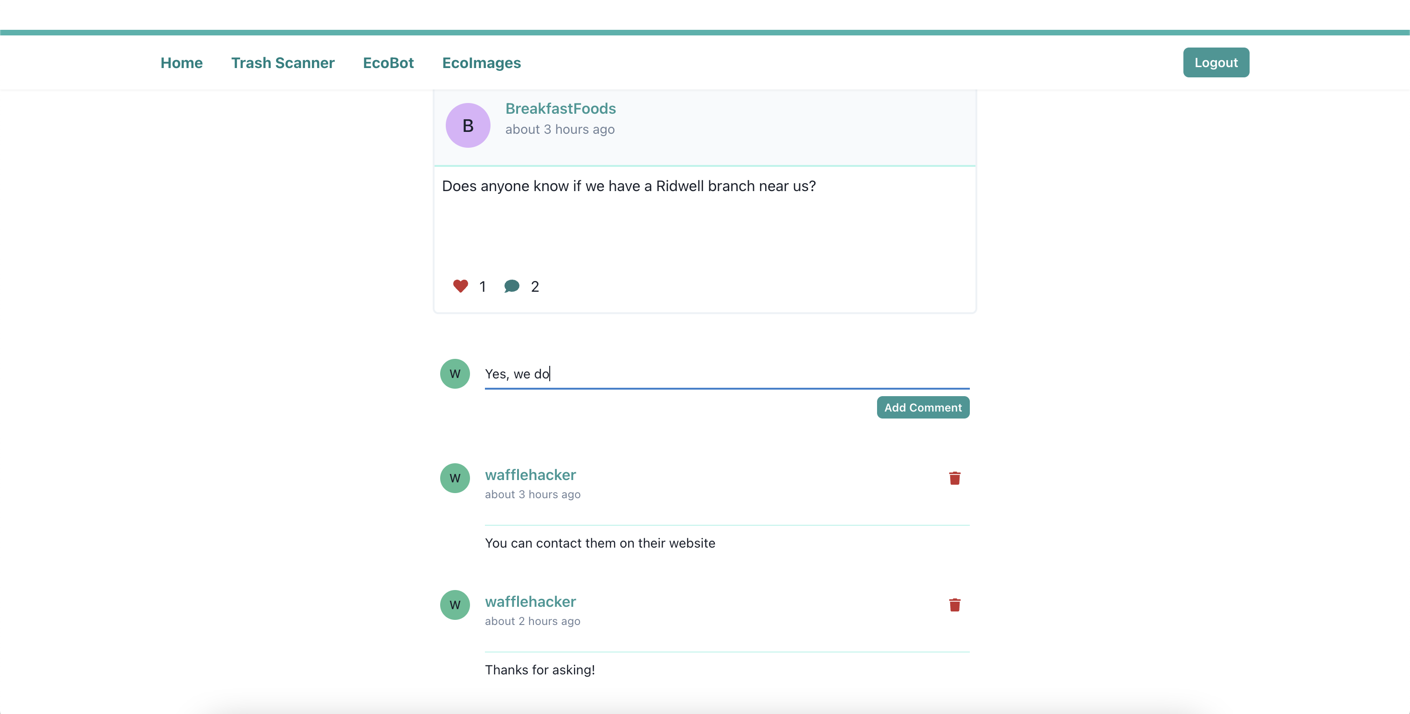Open wafflehacker link on first comment
1410x714 pixels.
[530, 475]
